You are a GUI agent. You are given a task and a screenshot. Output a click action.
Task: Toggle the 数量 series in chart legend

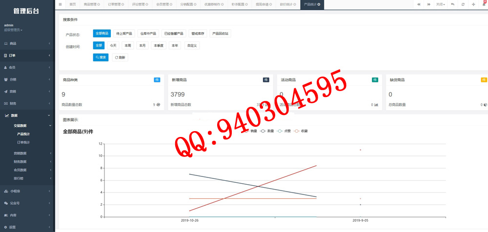(x=267, y=131)
